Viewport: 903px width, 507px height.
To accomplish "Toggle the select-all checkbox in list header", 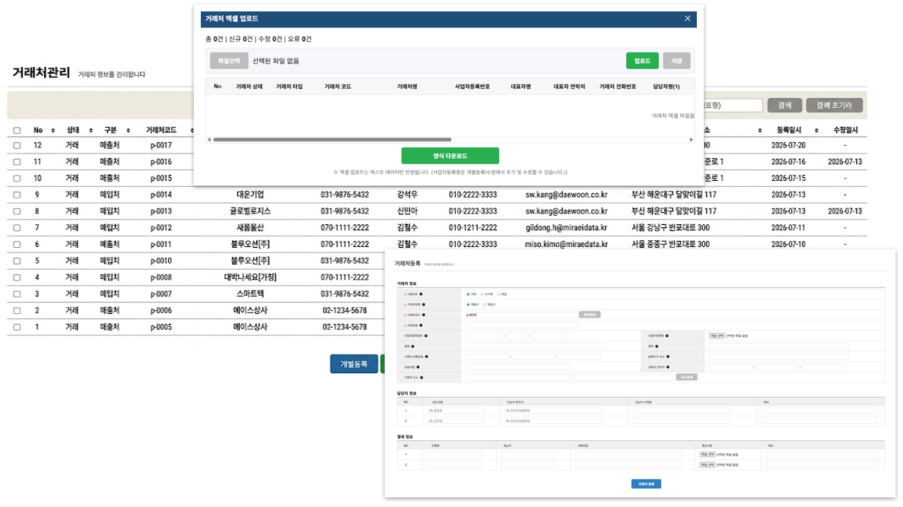I will [17, 131].
